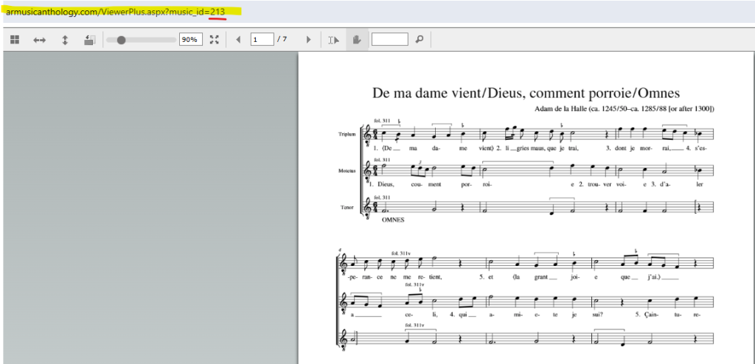Viewport: 755px width, 364px height.
Task: Fit page to height
Action: point(65,40)
